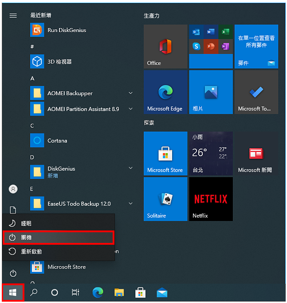
Task: Open PowerPoint in Office apps tile
Action: [x=211, y=46]
